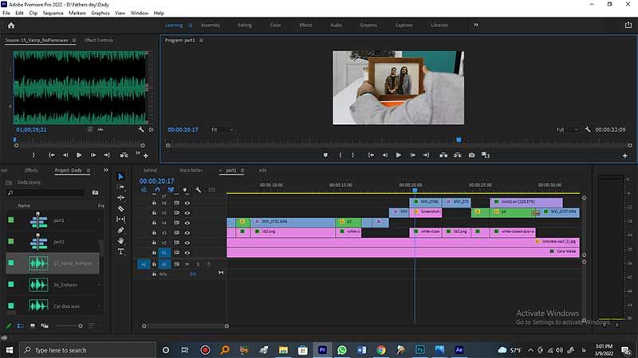Mark In point in Program monitor
638x358 pixels.
coord(341,155)
